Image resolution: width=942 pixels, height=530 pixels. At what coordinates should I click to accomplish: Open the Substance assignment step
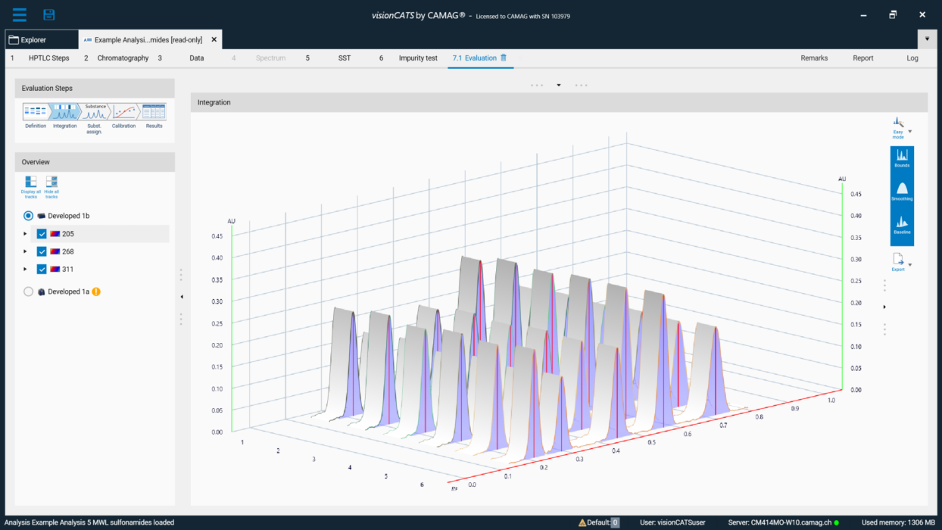94,111
